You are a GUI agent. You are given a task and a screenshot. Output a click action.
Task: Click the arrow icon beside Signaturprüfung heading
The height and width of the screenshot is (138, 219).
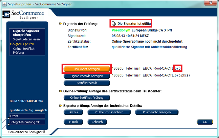pos(60,106)
